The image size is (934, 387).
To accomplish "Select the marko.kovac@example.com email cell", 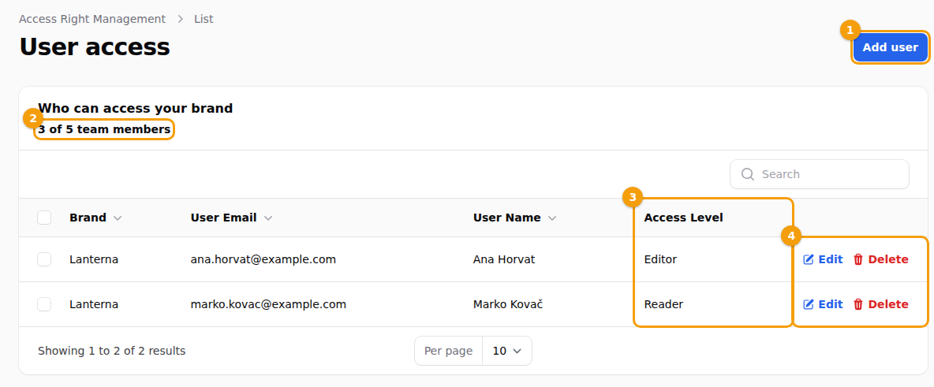I will (x=269, y=304).
